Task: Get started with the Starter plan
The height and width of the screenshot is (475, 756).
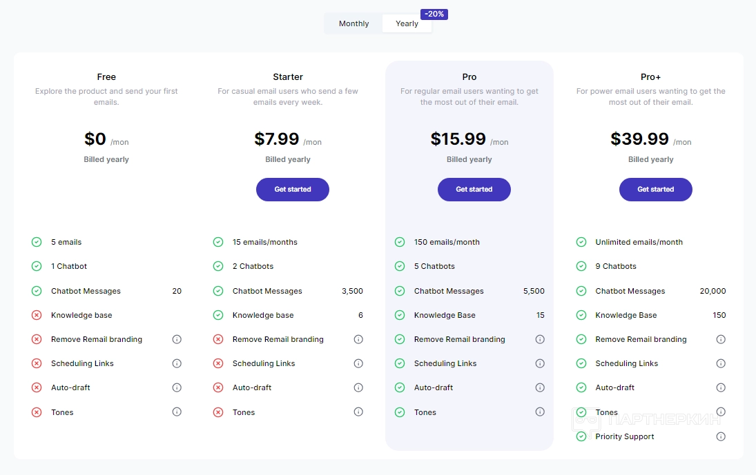Action: pos(293,190)
